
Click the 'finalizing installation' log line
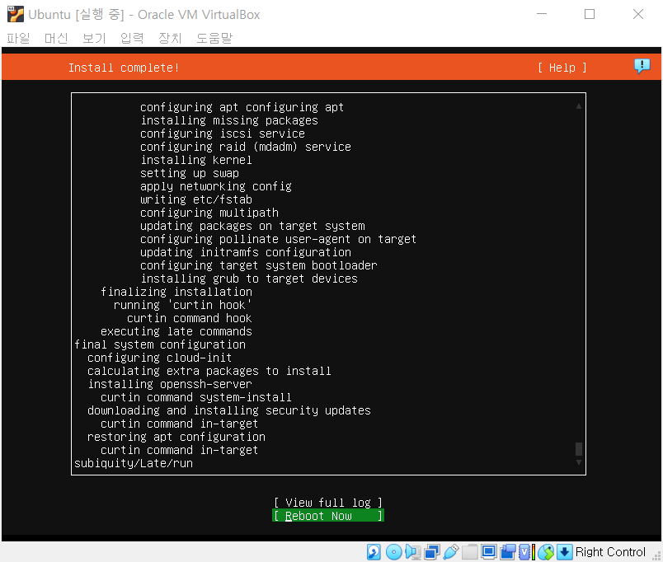176,292
